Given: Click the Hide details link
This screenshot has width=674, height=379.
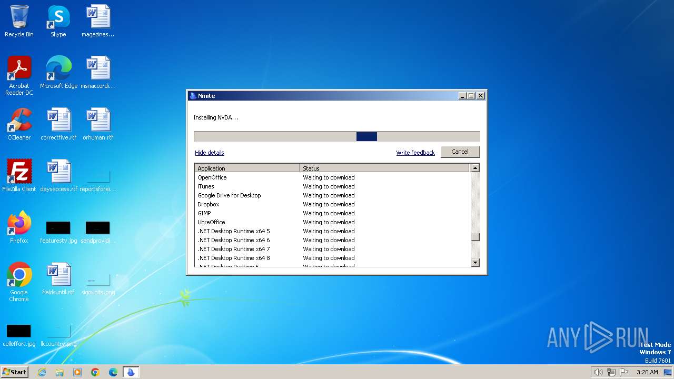Looking at the screenshot, I should click(x=210, y=153).
